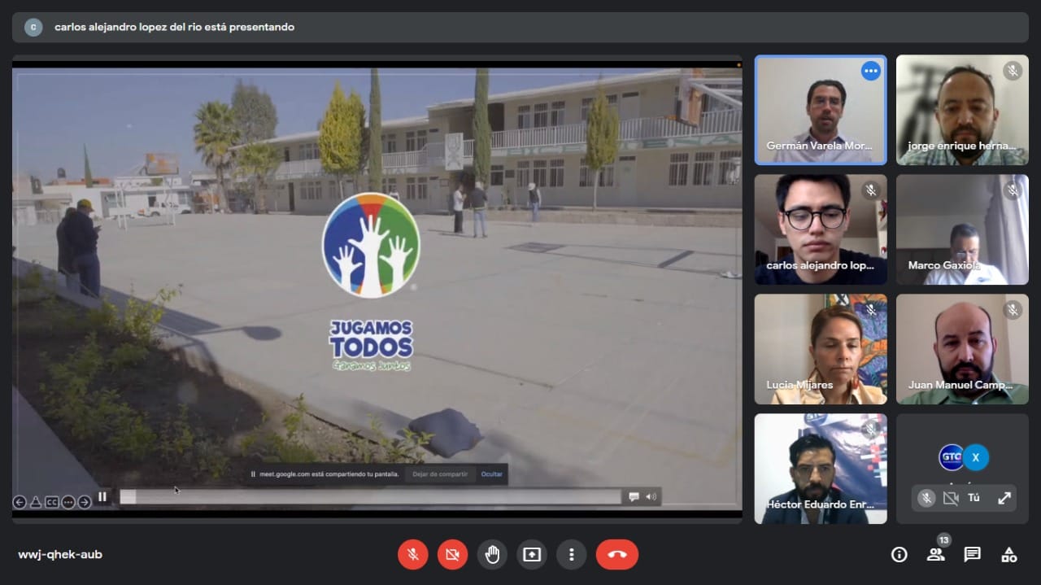This screenshot has width=1041, height=585.
Task: Click camera-off icon in the Tú self-view
Action: tap(950, 498)
